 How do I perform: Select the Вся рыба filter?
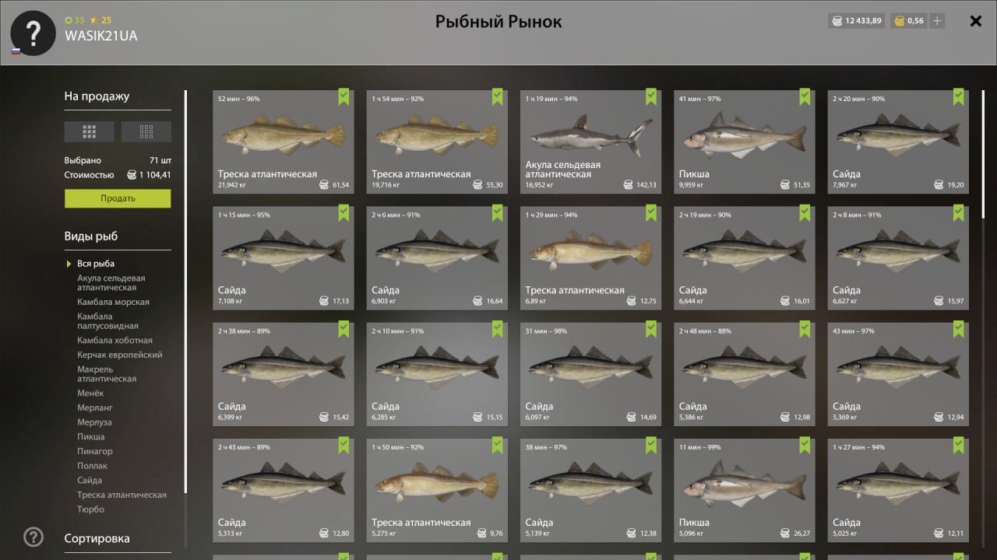click(95, 264)
